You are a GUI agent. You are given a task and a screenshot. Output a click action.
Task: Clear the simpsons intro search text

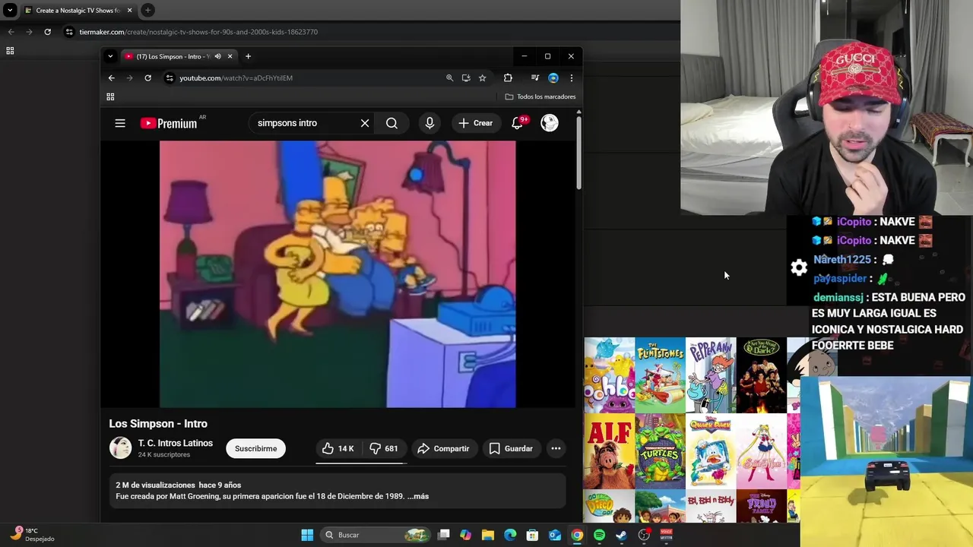point(365,123)
